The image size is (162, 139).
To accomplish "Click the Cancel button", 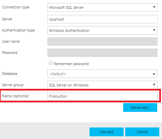I will pyautogui.click(x=142, y=132).
